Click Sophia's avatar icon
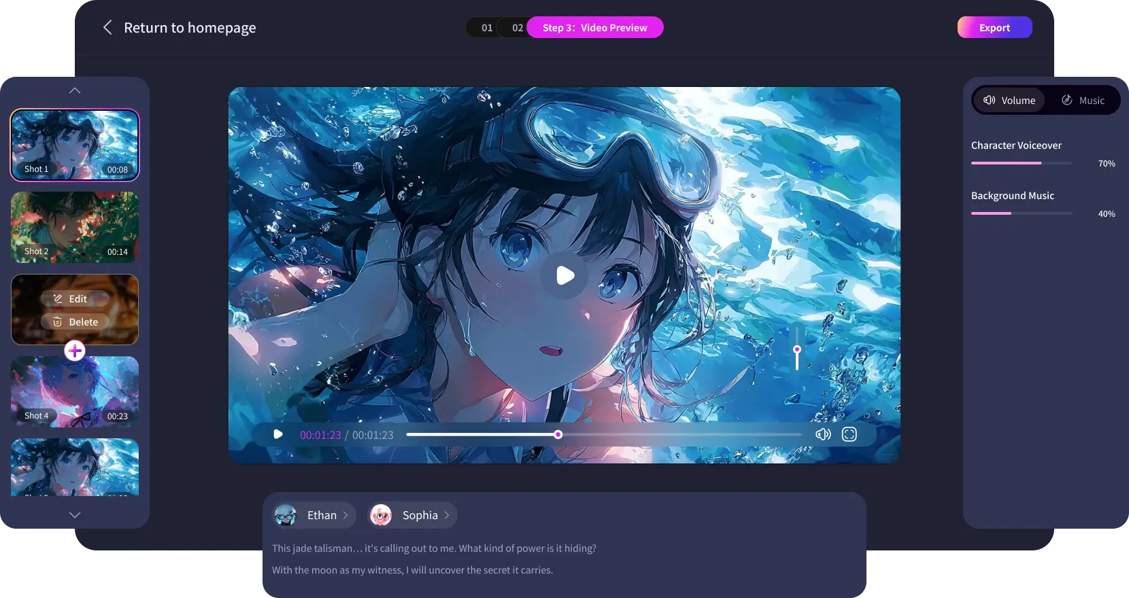Image resolution: width=1129 pixels, height=598 pixels. point(381,515)
